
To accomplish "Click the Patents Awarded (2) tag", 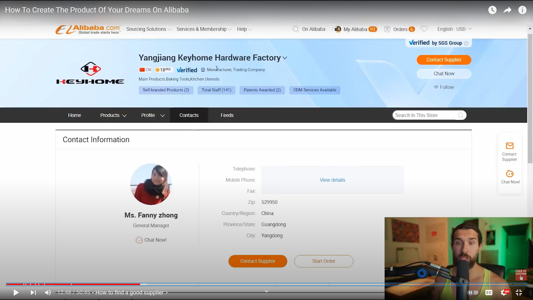I will (x=262, y=90).
